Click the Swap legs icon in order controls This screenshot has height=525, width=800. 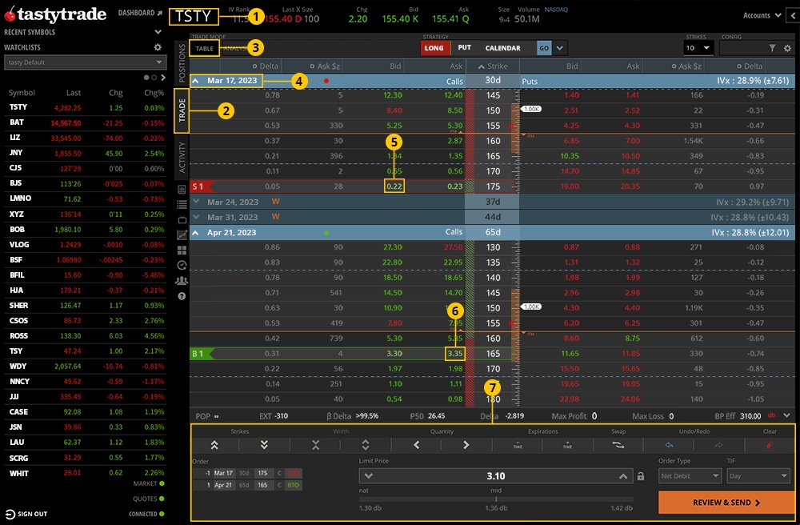(620, 444)
